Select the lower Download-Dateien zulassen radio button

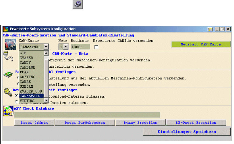coord(17,102)
